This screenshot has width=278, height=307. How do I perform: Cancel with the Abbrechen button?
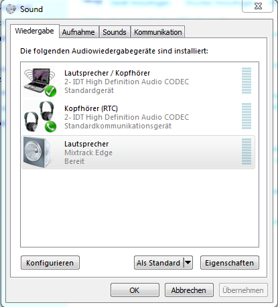pyautogui.click(x=189, y=290)
